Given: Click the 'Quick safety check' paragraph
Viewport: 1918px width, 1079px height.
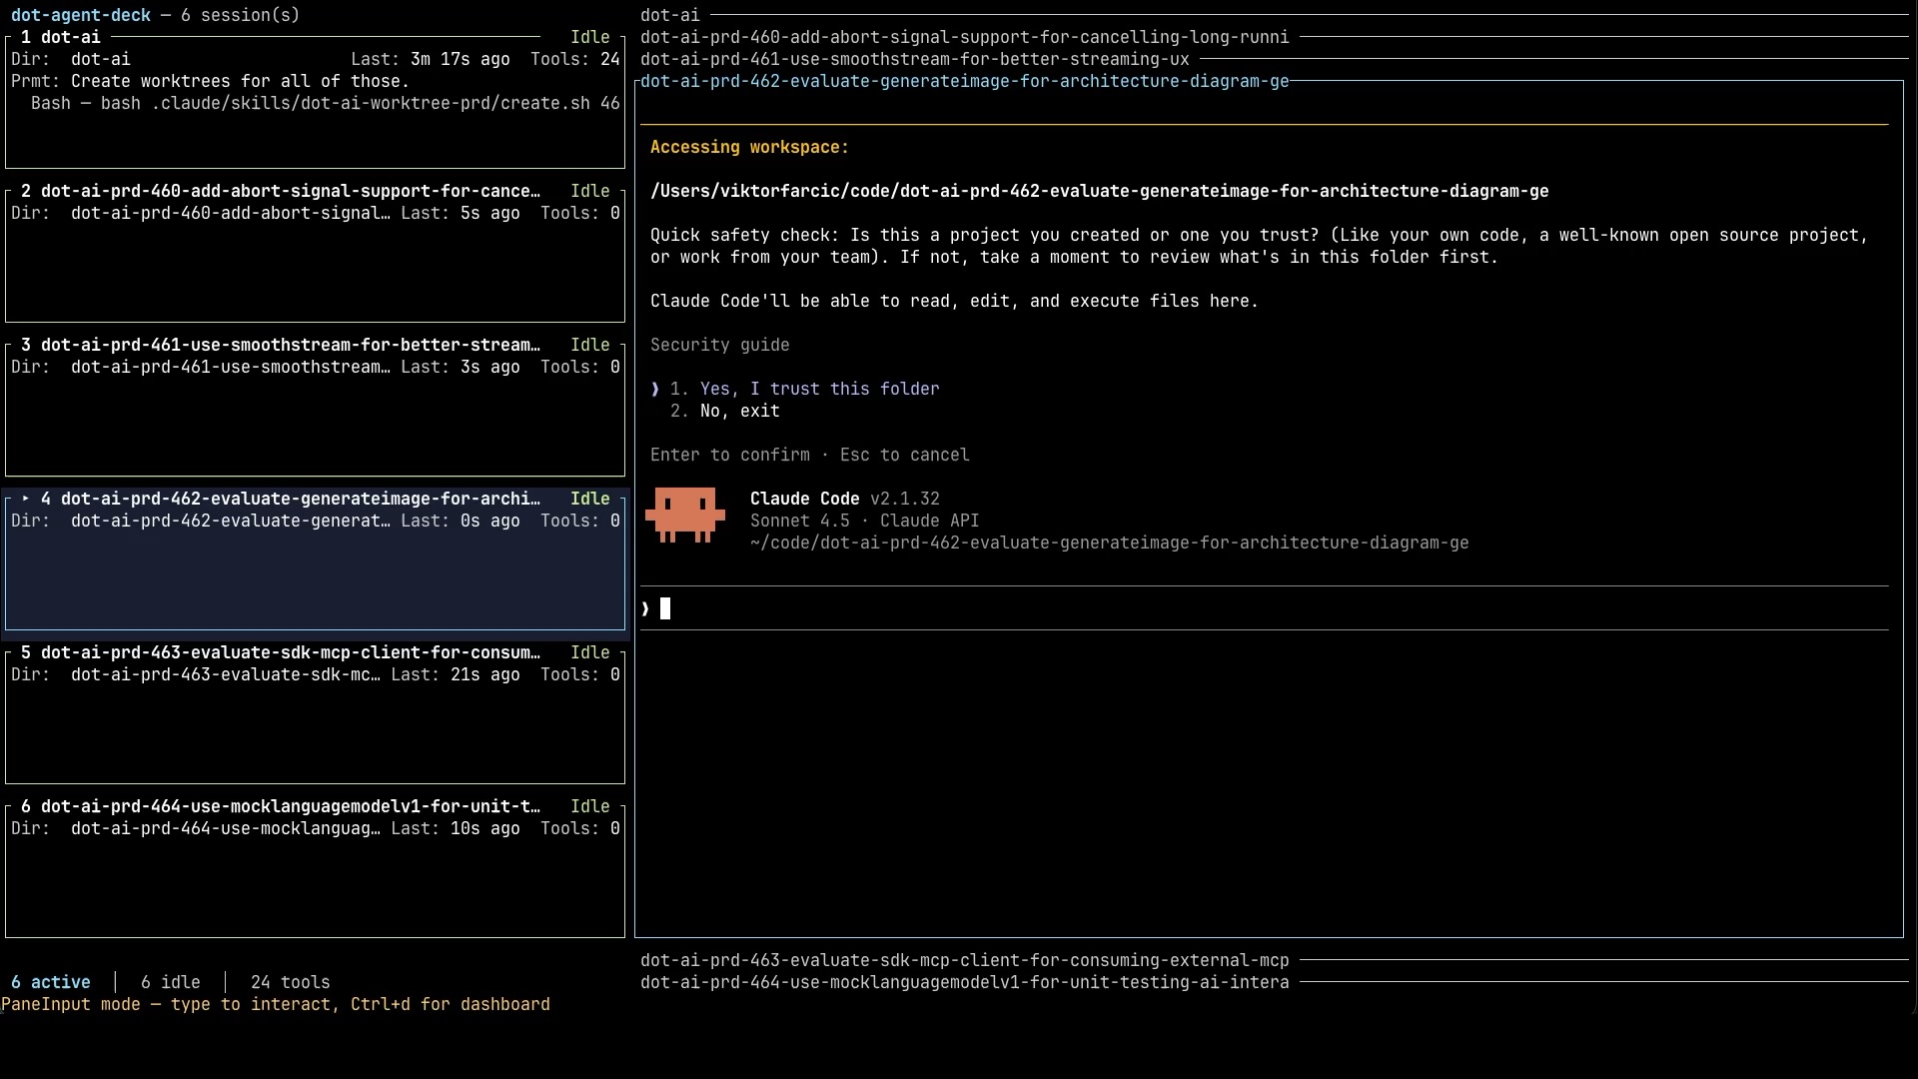Looking at the screenshot, I should 1260,246.
